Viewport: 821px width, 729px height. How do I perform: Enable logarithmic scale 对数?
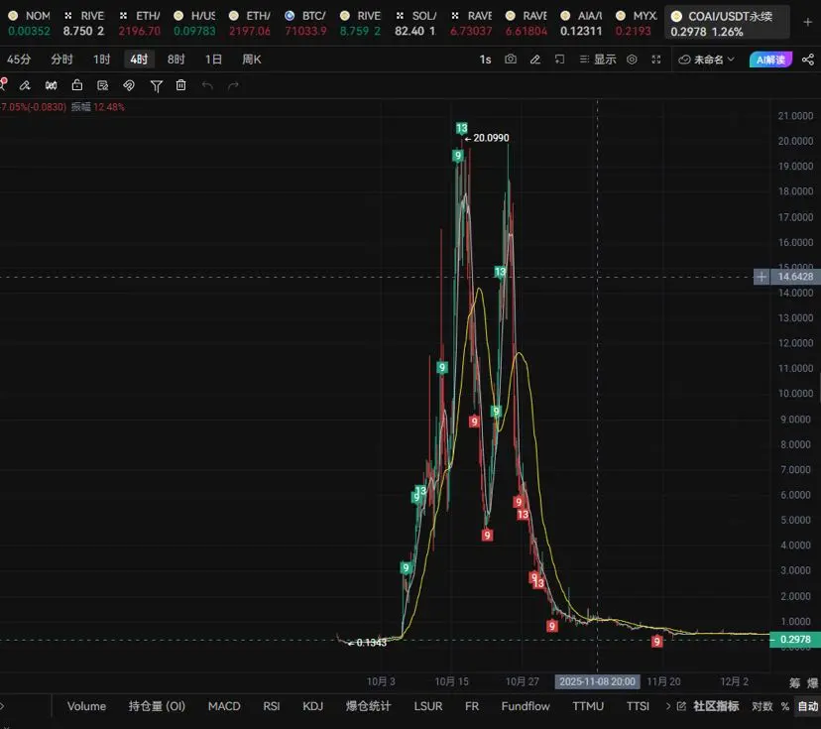(x=762, y=706)
